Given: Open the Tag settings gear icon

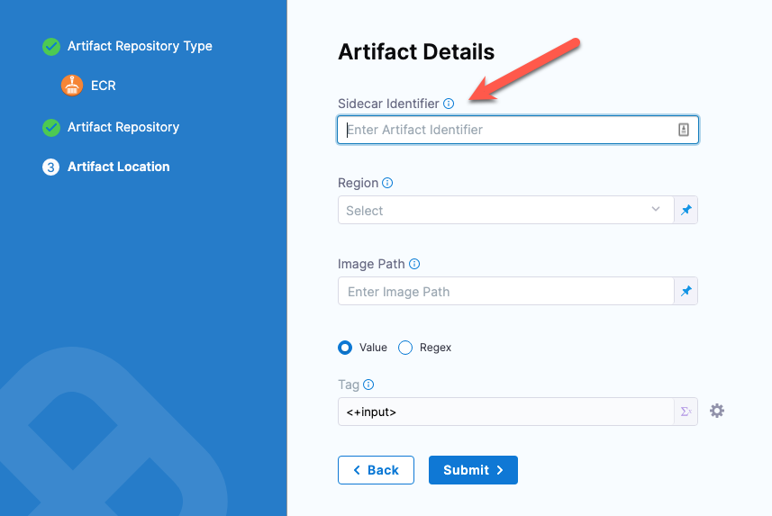Looking at the screenshot, I should pyautogui.click(x=717, y=411).
